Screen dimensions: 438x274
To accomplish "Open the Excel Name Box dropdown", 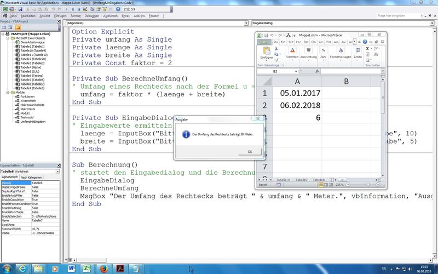I will [x=296, y=71].
